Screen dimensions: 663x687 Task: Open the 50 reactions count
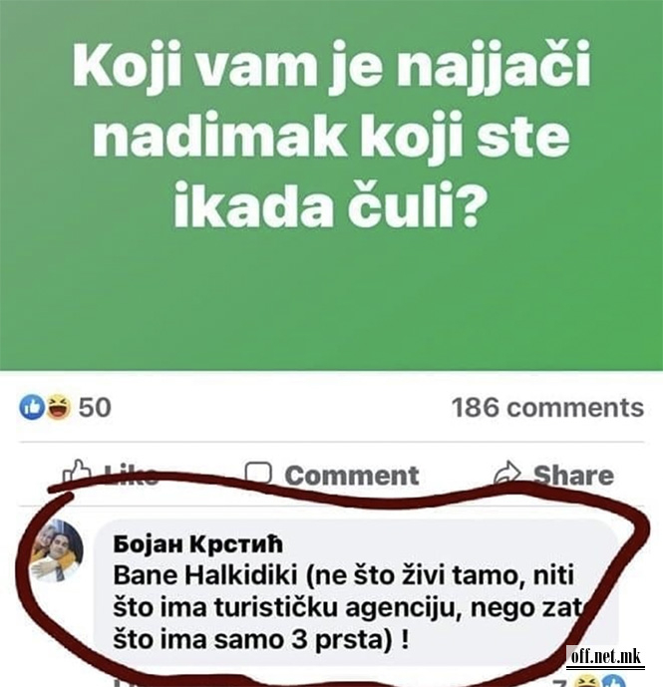pyautogui.click(x=95, y=407)
